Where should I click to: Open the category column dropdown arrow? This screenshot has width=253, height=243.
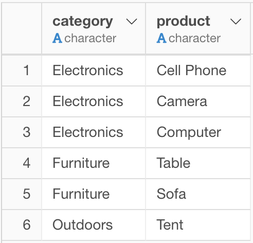(132, 22)
